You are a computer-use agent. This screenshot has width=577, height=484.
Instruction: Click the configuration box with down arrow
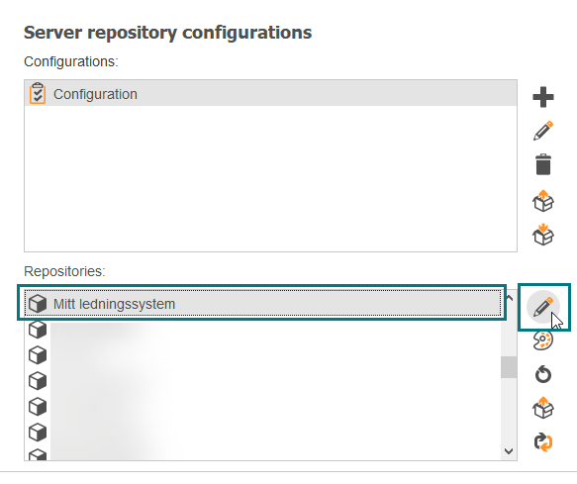click(x=543, y=235)
